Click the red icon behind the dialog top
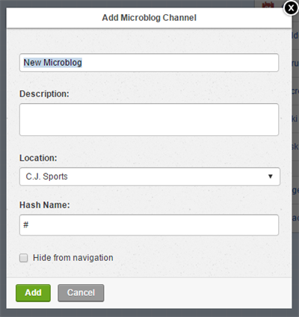The image size is (299, 317). click(x=268, y=4)
